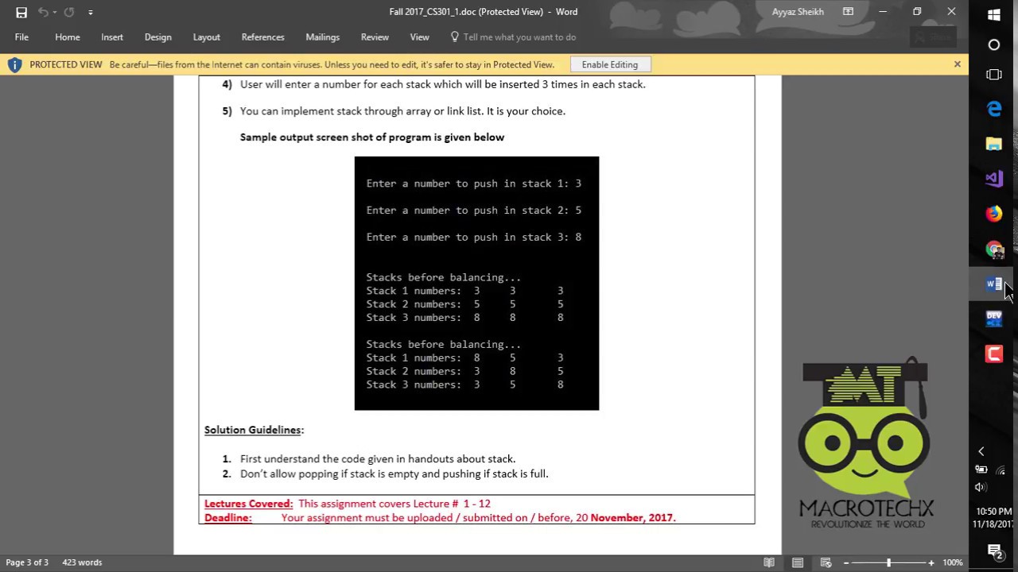The image size is (1018, 572).
Task: Open the Layout ribbon tab
Action: [207, 37]
